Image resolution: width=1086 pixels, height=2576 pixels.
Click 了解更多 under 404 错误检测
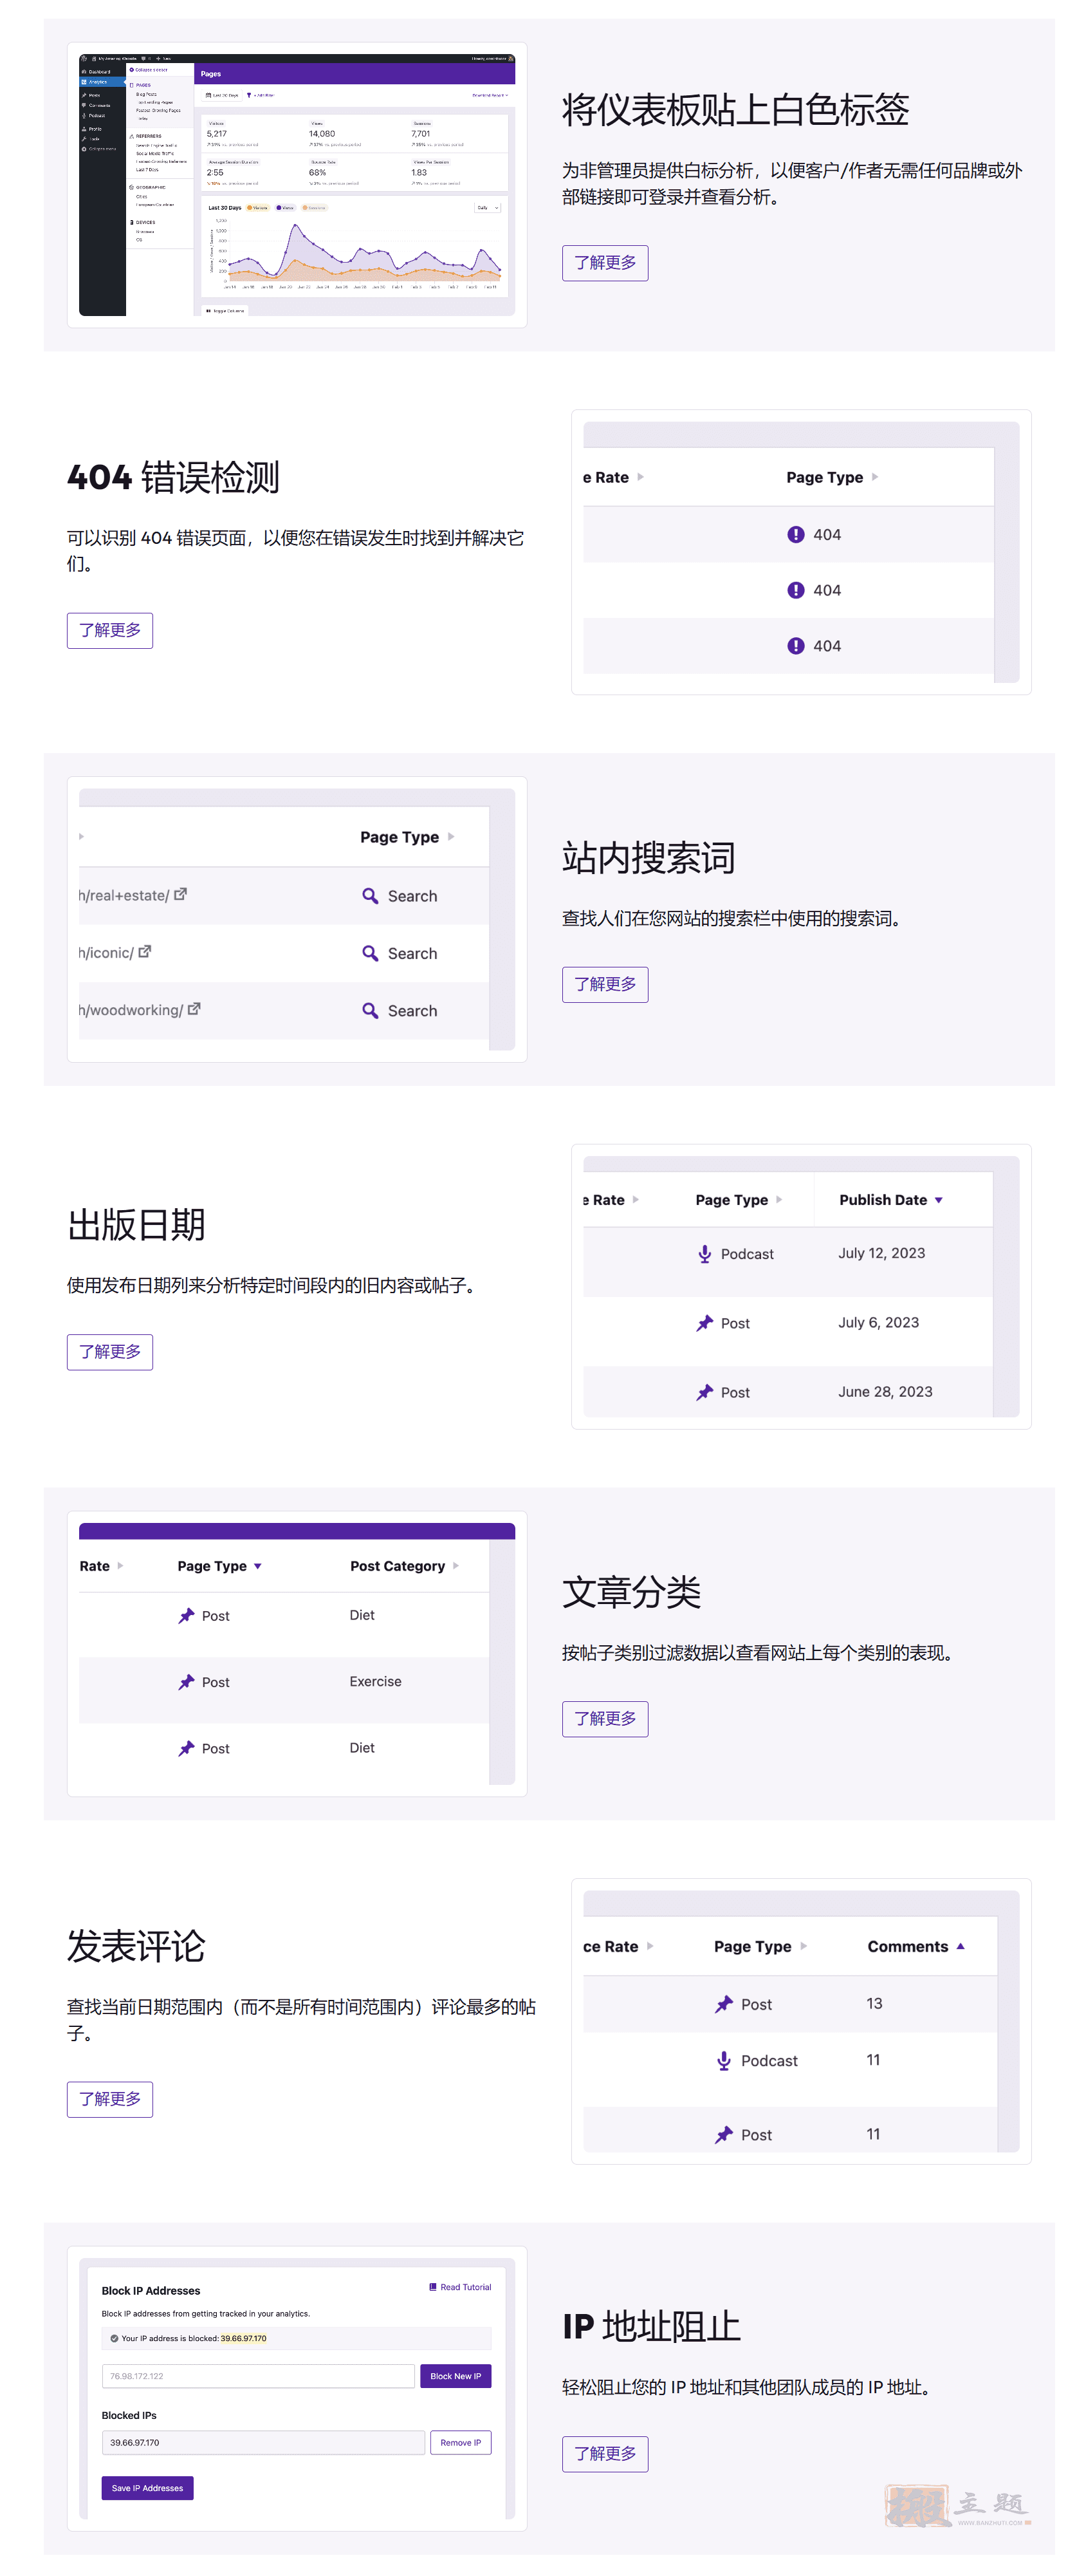[x=110, y=631]
